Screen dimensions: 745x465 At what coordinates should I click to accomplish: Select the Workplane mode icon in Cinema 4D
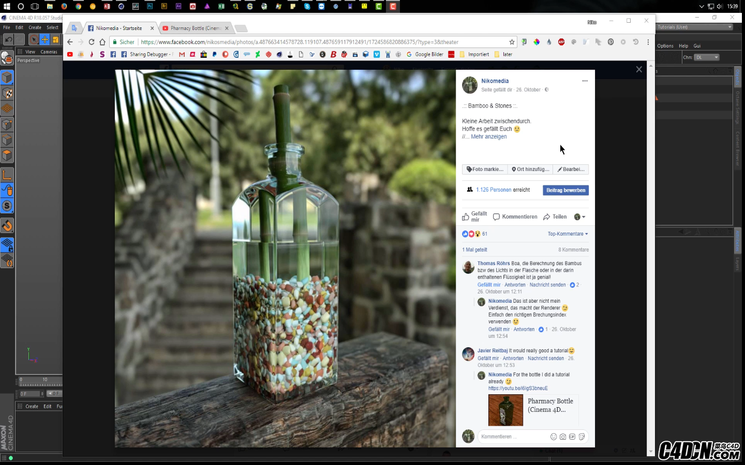click(x=7, y=109)
